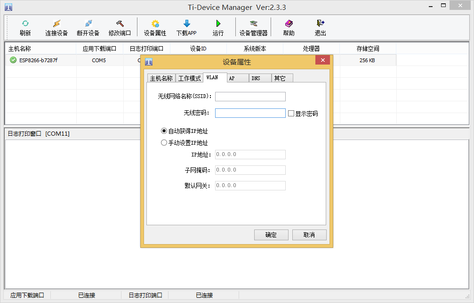Click the IP地址 input field
Image resolution: width=474 pixels, height=303 pixels.
(250, 155)
